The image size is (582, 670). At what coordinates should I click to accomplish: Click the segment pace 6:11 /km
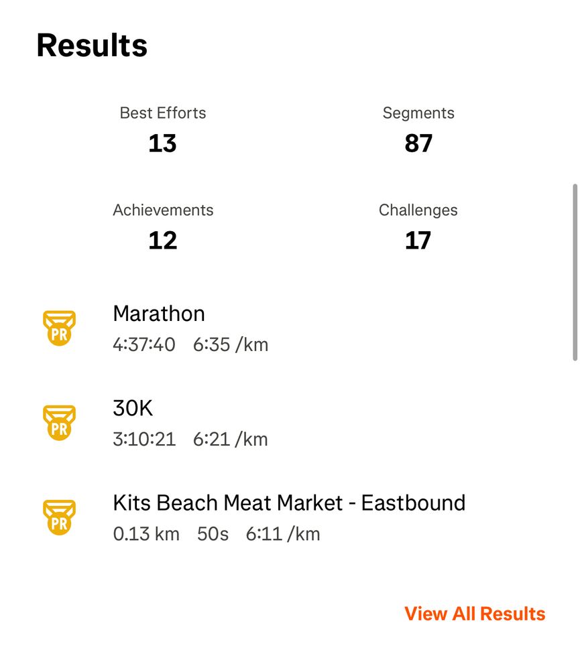click(283, 534)
